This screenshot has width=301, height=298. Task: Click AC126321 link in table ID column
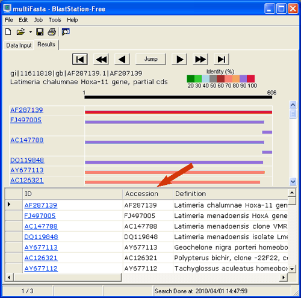(41, 258)
